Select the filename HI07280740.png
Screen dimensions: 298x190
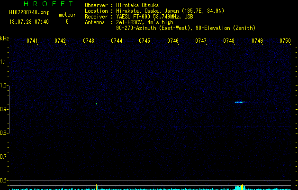(29, 13)
